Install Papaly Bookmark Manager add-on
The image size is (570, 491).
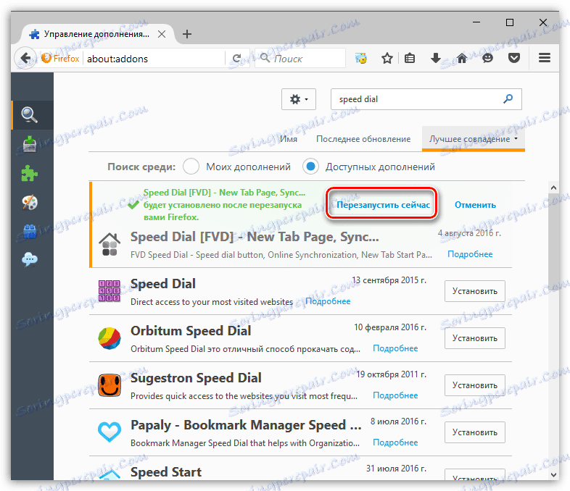click(x=475, y=432)
